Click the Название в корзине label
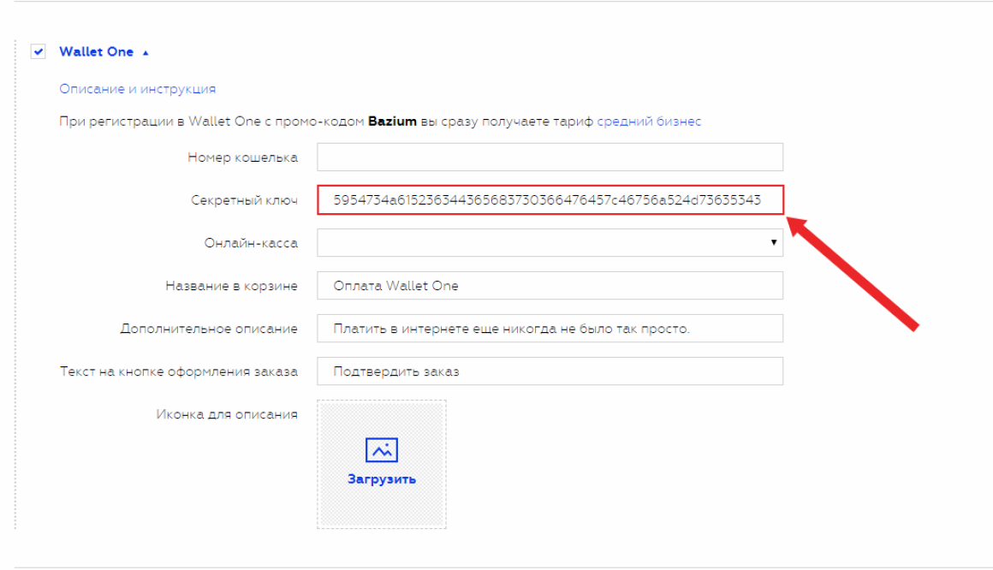The height and width of the screenshot is (570, 993). click(x=231, y=286)
